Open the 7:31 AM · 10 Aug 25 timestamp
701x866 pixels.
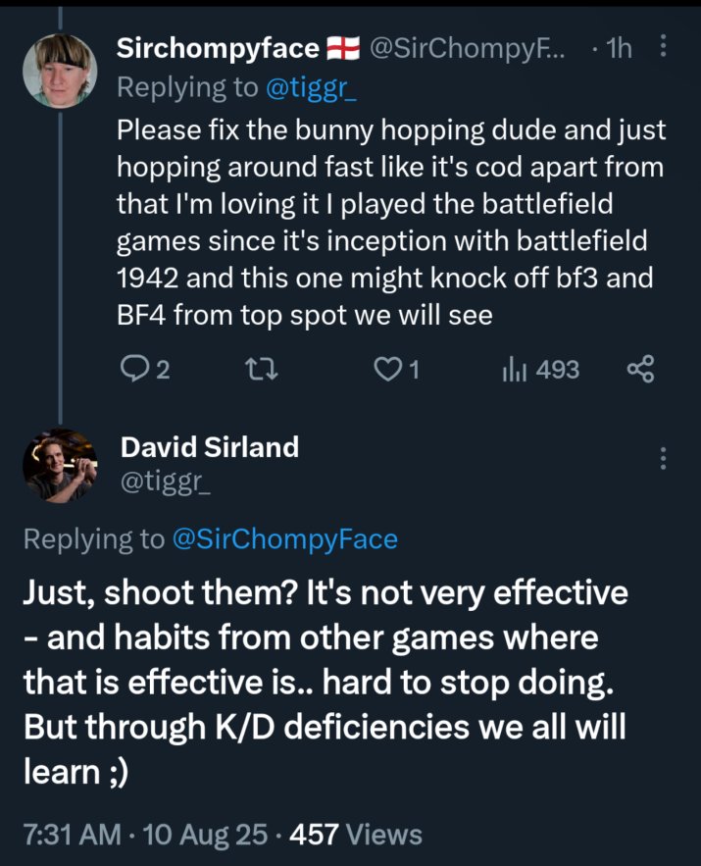click(145, 834)
